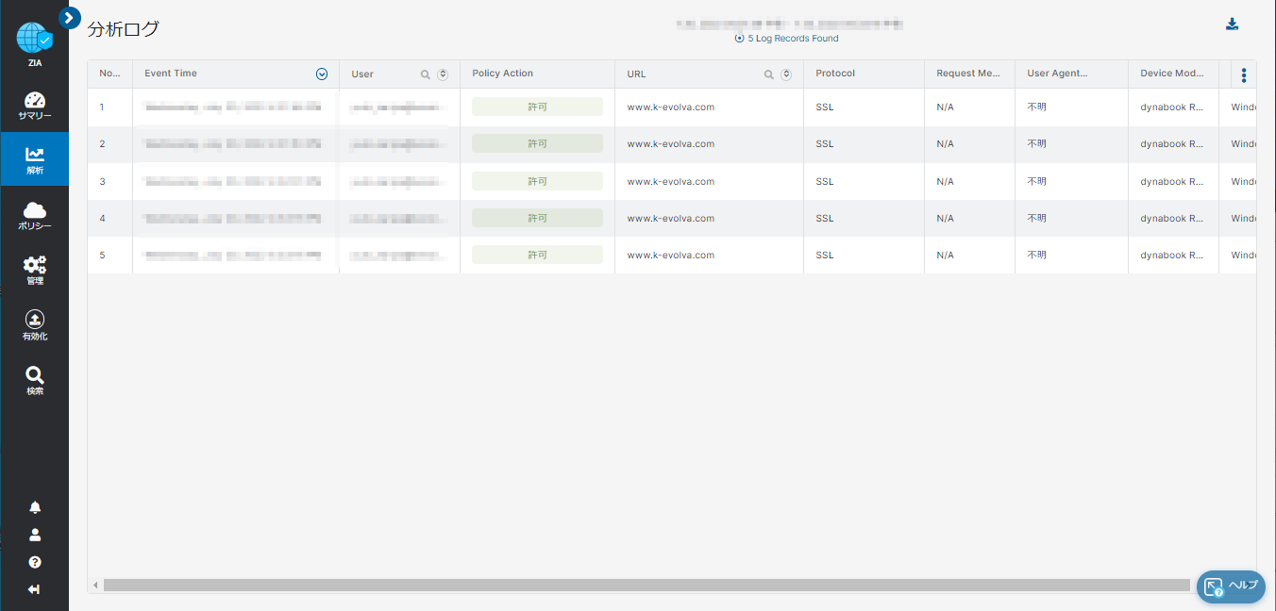Click 不明 user agent in row 3
This screenshot has height=611, width=1276.
(x=1036, y=181)
